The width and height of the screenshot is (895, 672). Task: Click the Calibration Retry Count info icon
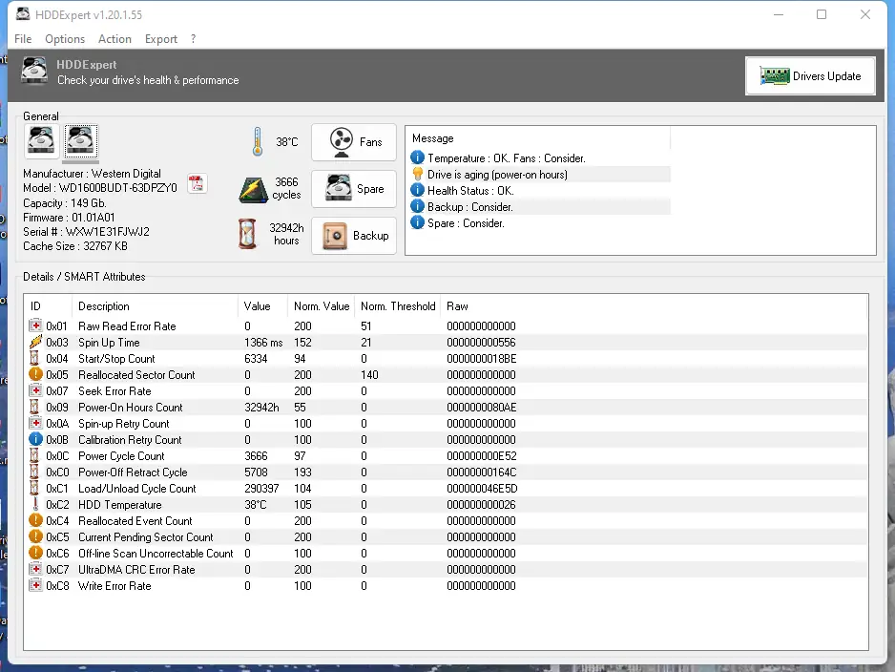pyautogui.click(x=35, y=439)
